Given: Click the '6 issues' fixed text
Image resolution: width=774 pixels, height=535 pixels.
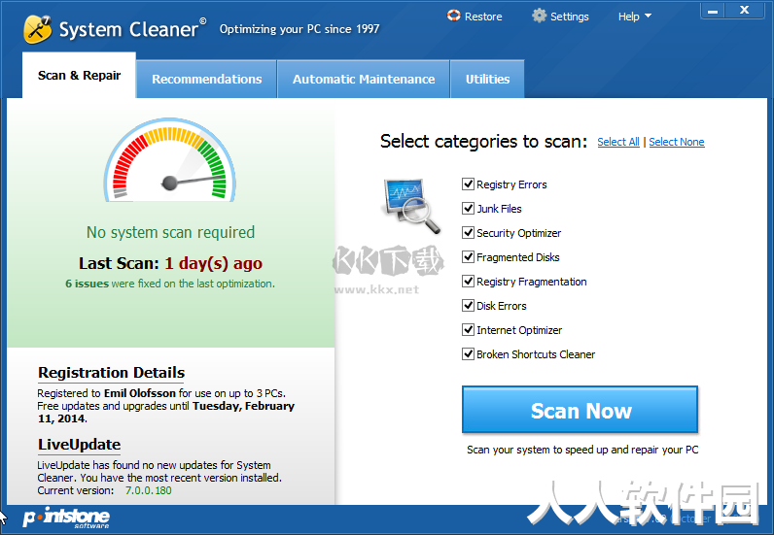Looking at the screenshot, I should [87, 284].
